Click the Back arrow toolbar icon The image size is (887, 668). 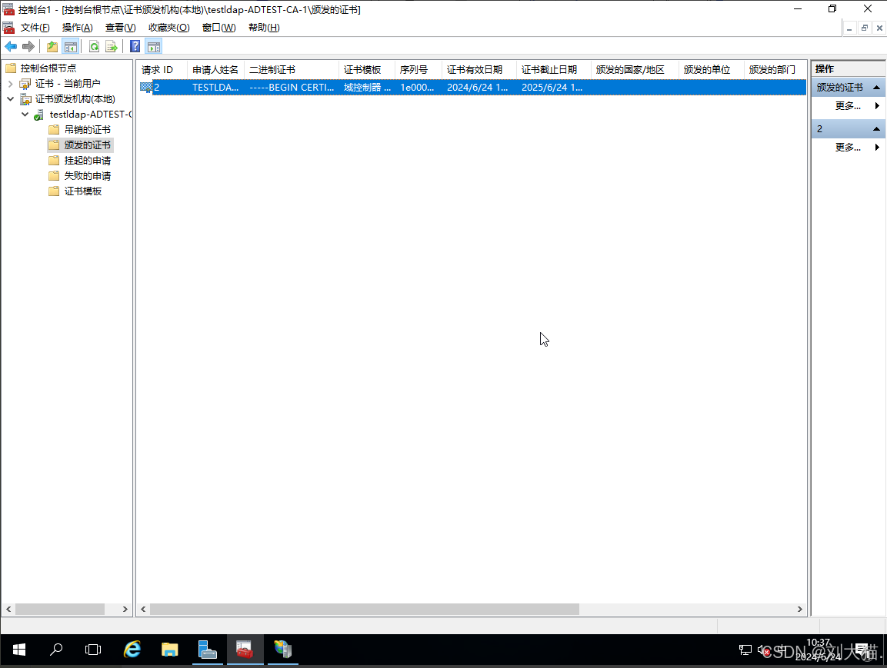click(11, 46)
